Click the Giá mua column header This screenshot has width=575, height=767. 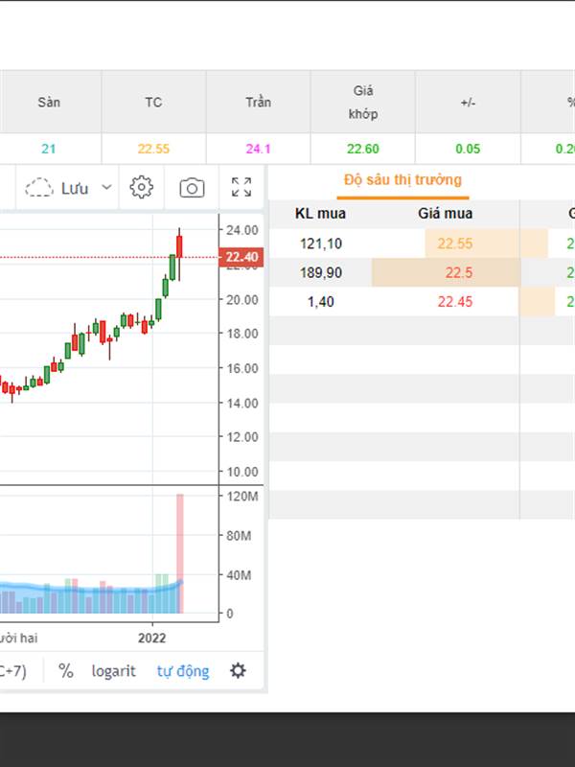[445, 214]
